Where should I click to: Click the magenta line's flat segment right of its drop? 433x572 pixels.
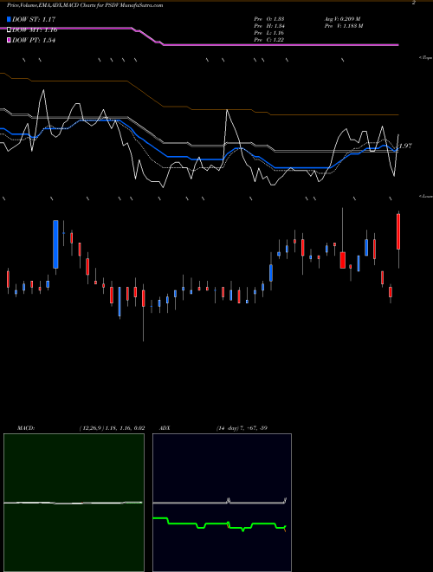click(281, 45)
